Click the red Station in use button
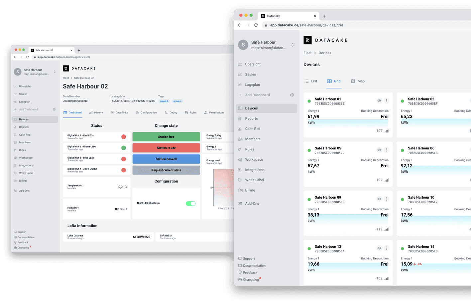The width and height of the screenshot is (471, 305). [x=166, y=148]
